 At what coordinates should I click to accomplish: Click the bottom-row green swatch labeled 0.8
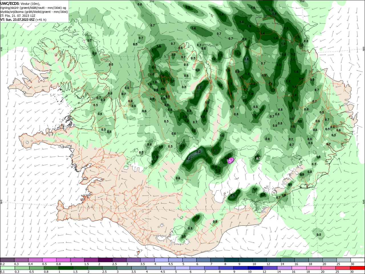(x=51, y=268)
